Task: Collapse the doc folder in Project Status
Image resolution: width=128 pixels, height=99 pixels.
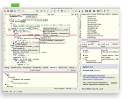Action: [6, 74]
